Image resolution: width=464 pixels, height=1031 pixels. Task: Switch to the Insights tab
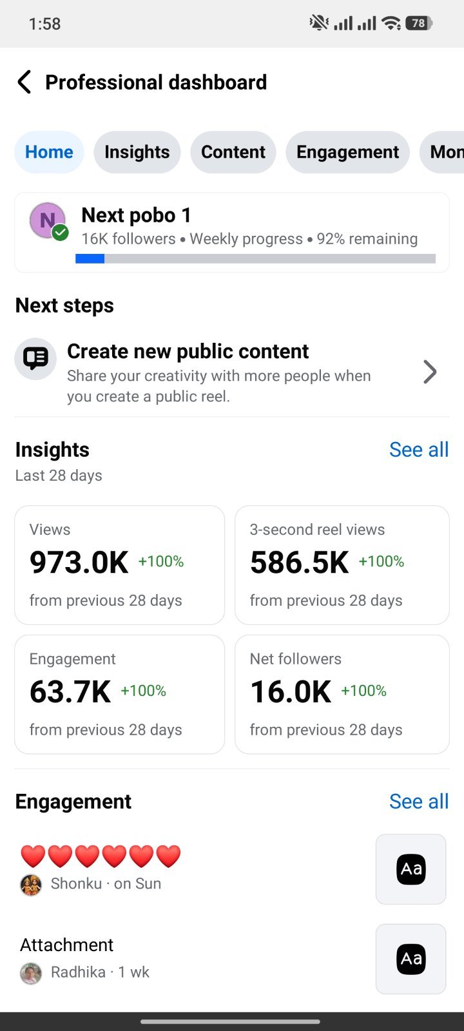click(137, 152)
